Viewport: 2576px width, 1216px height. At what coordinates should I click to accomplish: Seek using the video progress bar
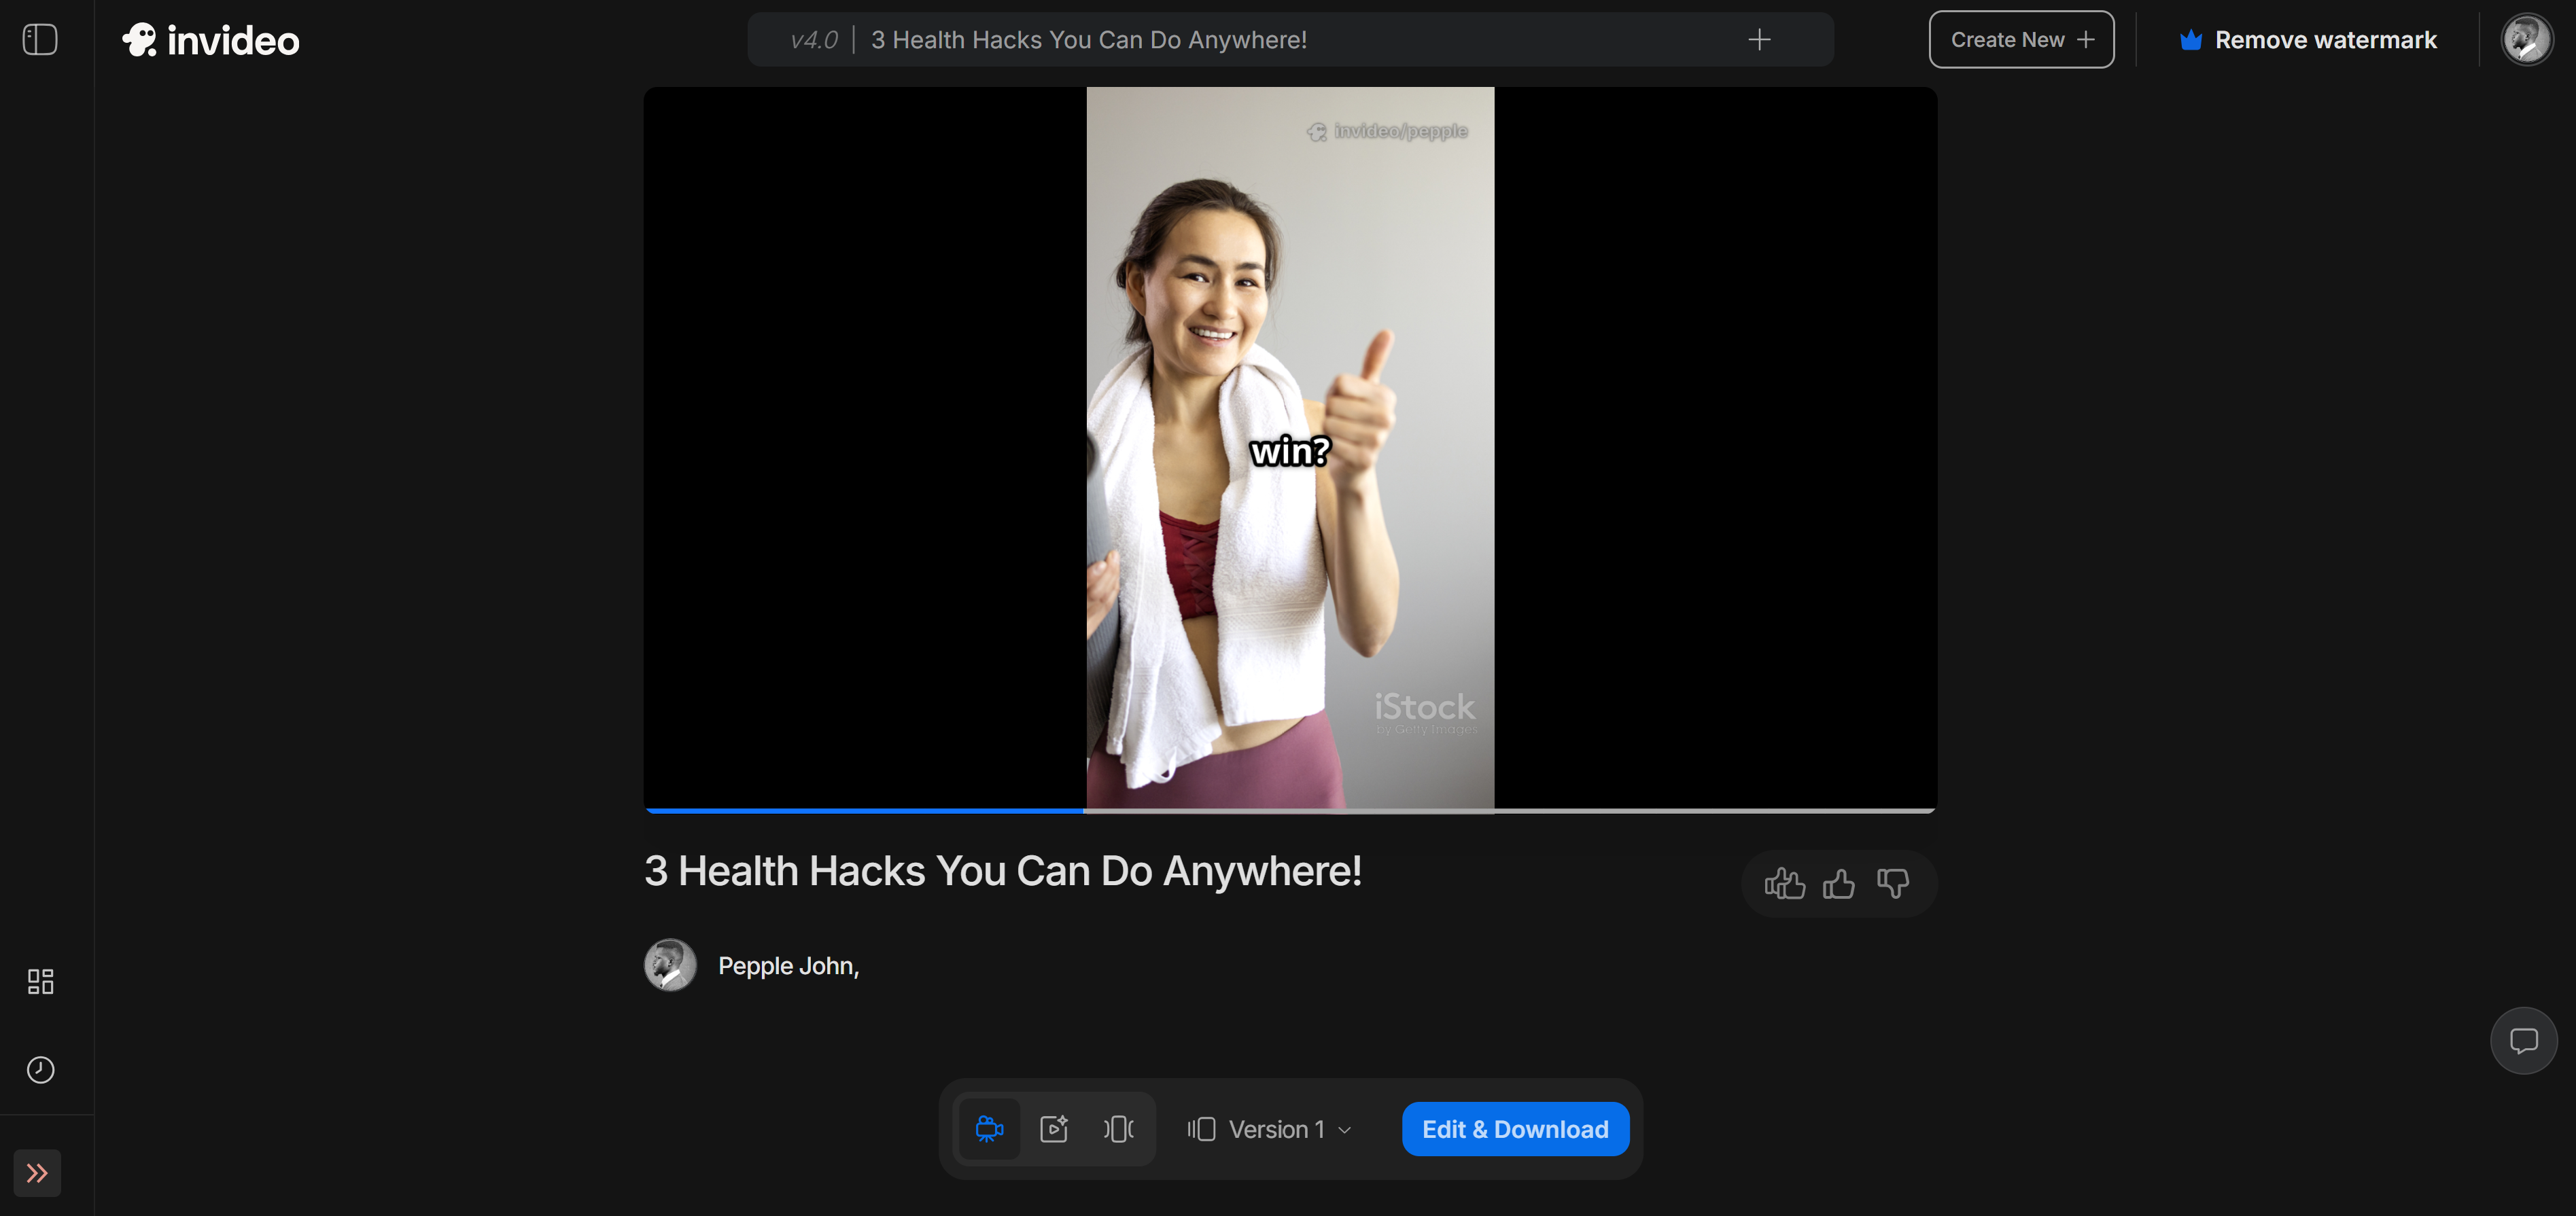click(x=1289, y=811)
